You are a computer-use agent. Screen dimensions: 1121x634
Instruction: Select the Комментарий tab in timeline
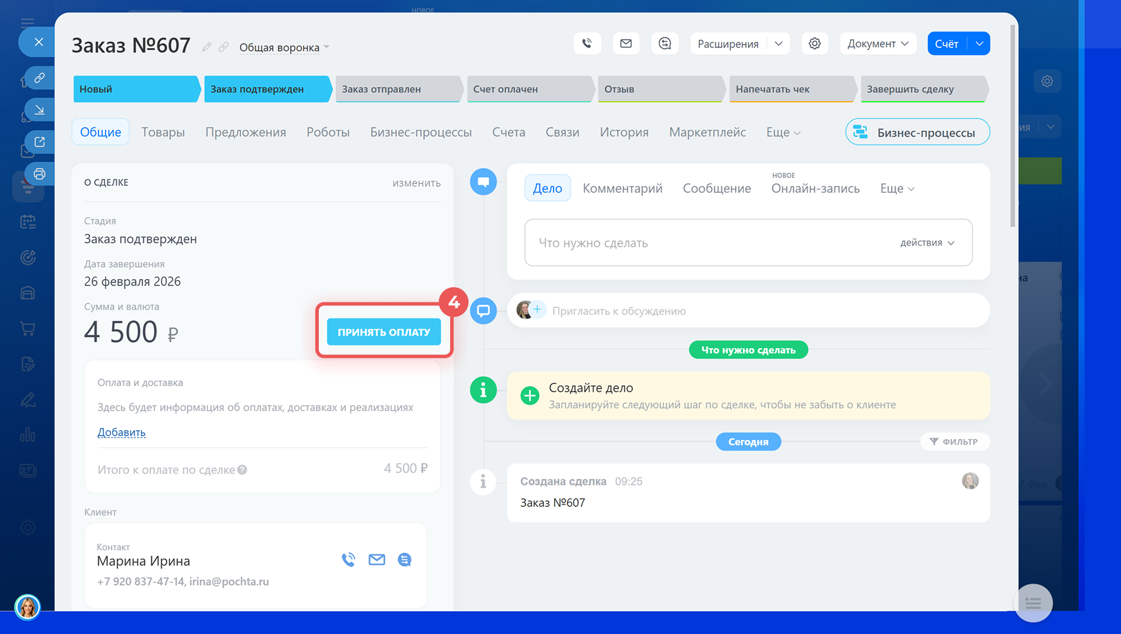622,188
